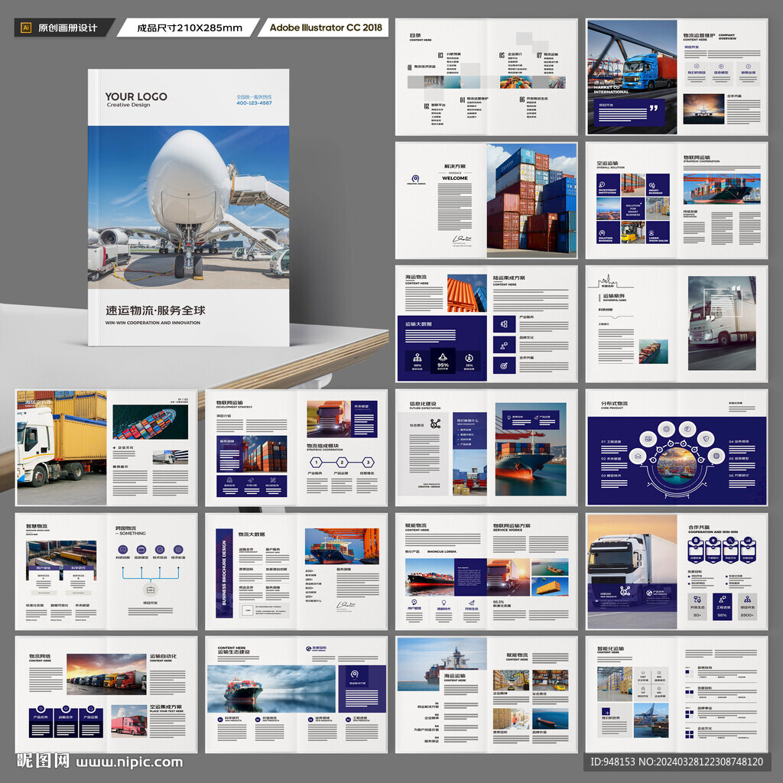
Task: Click the 原创画册设计 banner label
Action: (68, 28)
